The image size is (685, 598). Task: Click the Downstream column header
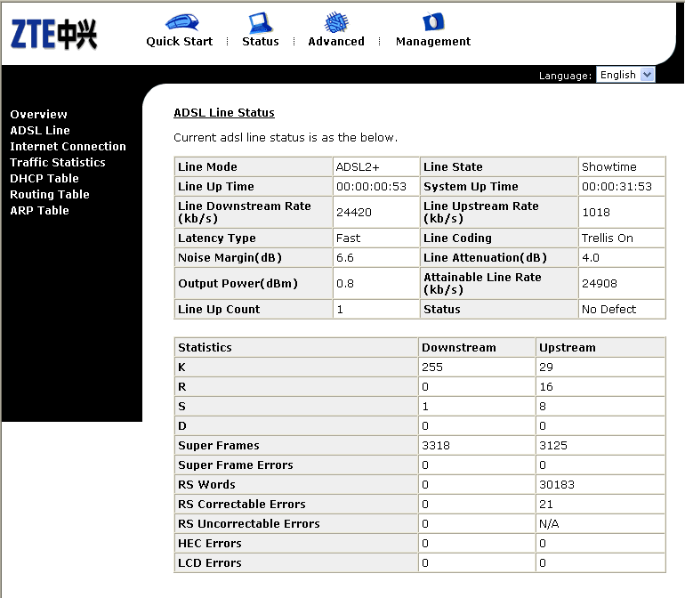click(x=459, y=348)
